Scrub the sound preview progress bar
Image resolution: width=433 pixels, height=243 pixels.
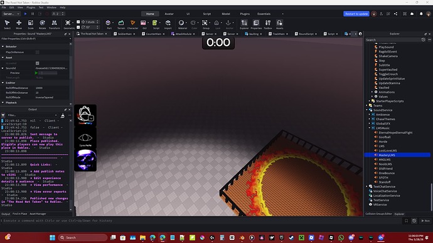pyautogui.click(x=48, y=73)
